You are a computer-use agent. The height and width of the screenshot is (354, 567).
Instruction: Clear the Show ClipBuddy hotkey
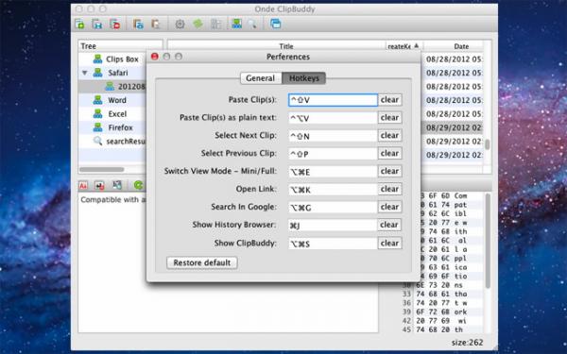point(389,244)
